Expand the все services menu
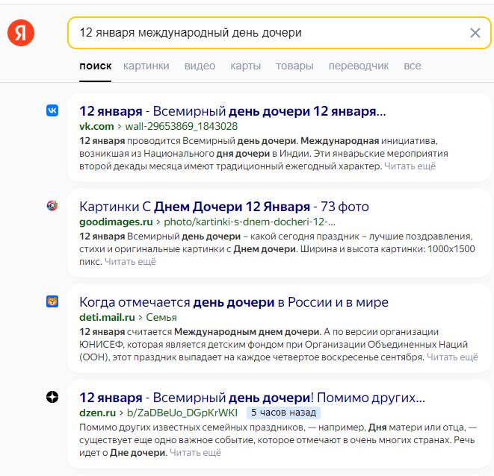Screen dimensions: 494x476 413,66
